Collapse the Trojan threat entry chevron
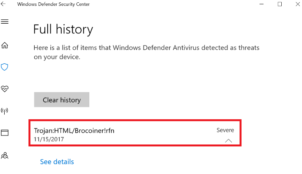 (229, 141)
